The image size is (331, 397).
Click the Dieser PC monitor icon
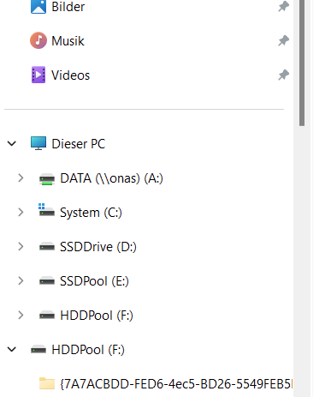[x=38, y=143]
